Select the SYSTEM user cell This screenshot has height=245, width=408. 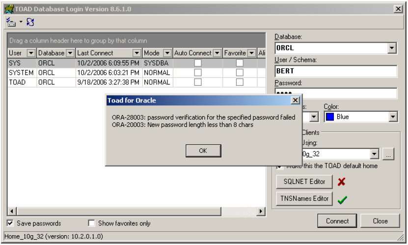22,73
